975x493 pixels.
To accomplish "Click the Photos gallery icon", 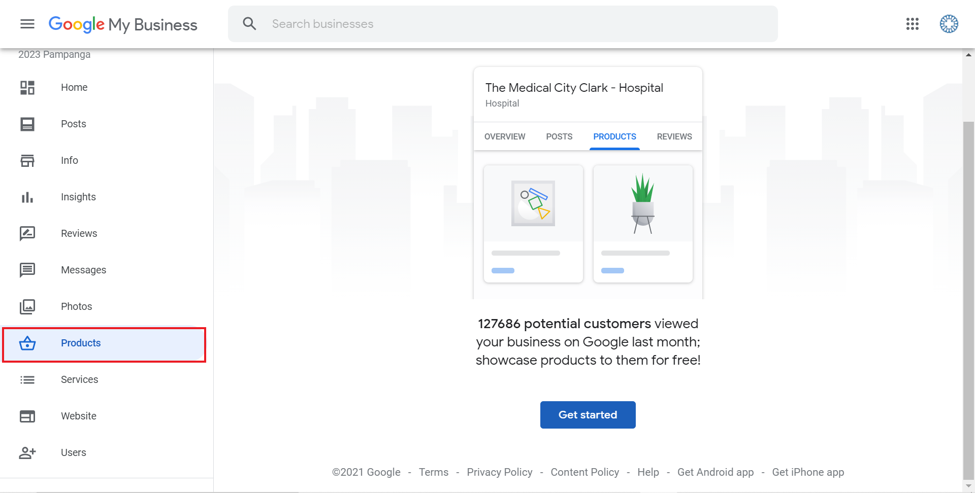I will 27,306.
